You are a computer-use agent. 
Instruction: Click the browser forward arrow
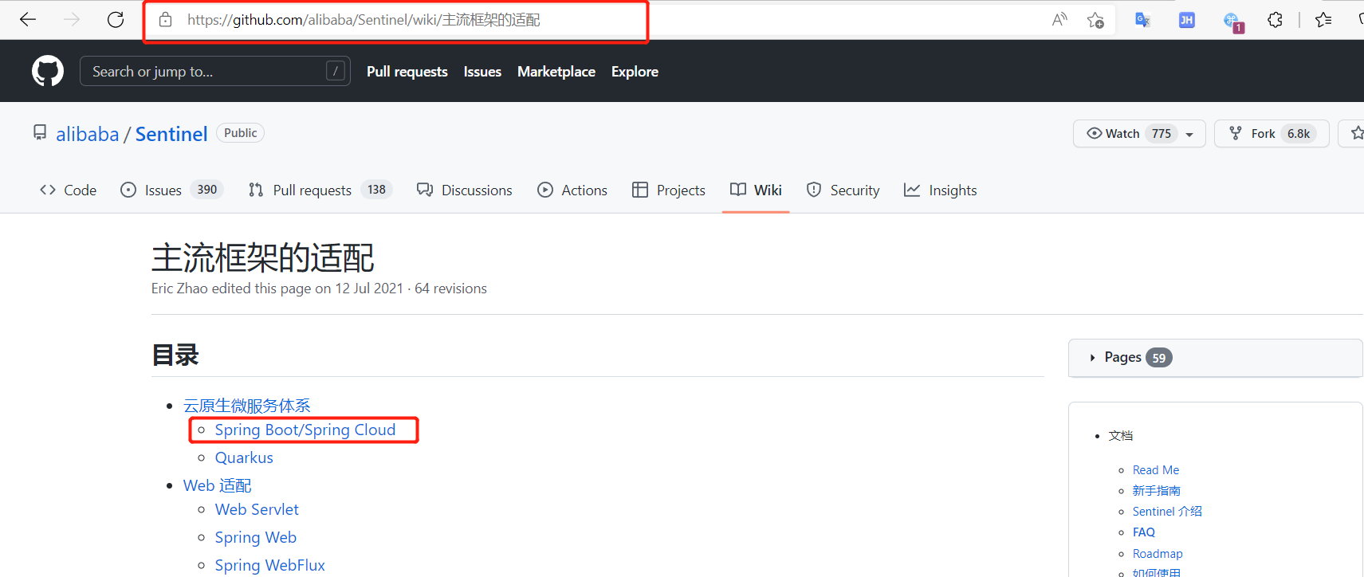72,19
